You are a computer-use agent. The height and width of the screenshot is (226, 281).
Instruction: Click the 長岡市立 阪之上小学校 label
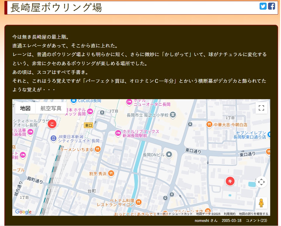pyautogui.click(x=147, y=115)
